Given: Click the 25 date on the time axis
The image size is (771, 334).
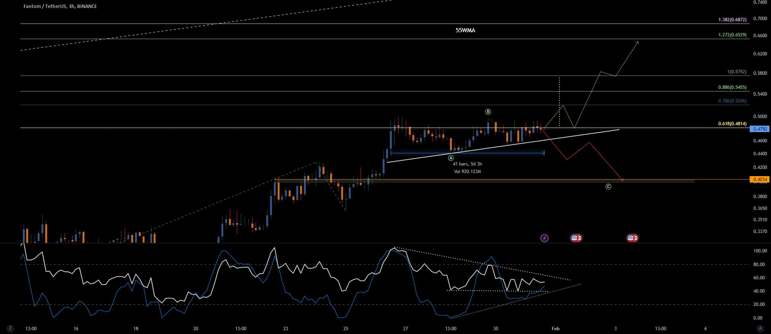Looking at the screenshot, I should point(345,329).
